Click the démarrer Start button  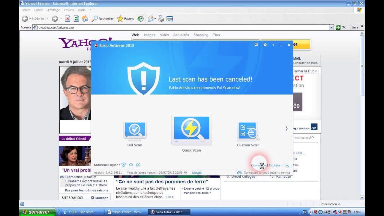37,212
